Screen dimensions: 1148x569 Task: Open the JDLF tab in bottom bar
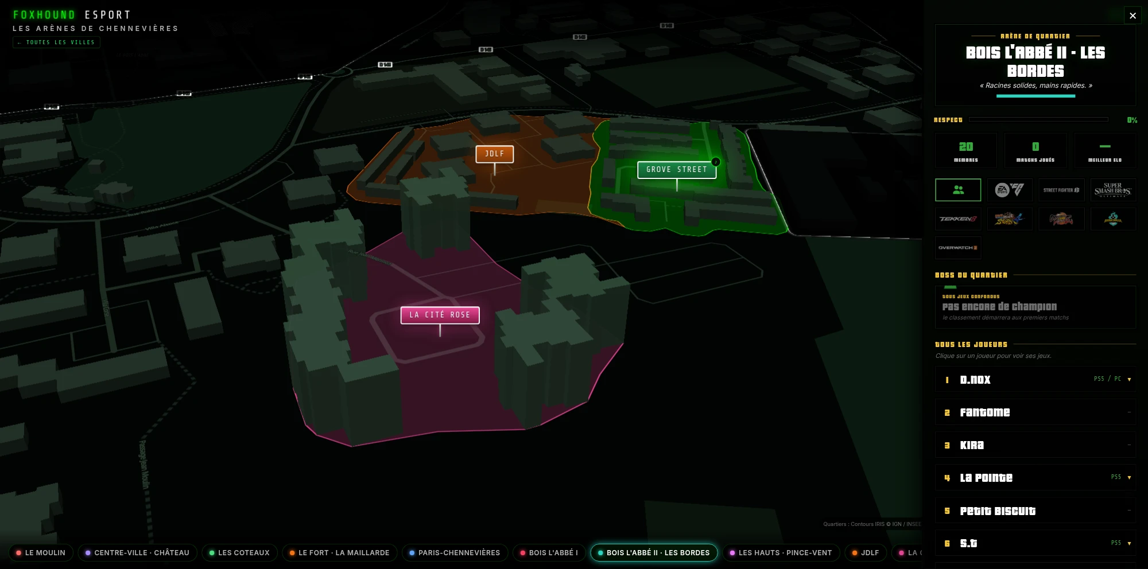click(x=866, y=553)
